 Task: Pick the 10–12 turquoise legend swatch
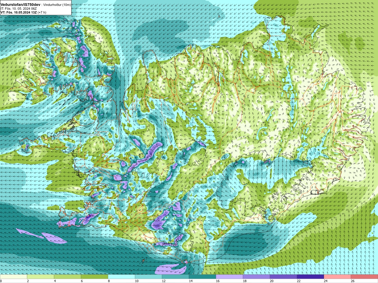[149, 277]
